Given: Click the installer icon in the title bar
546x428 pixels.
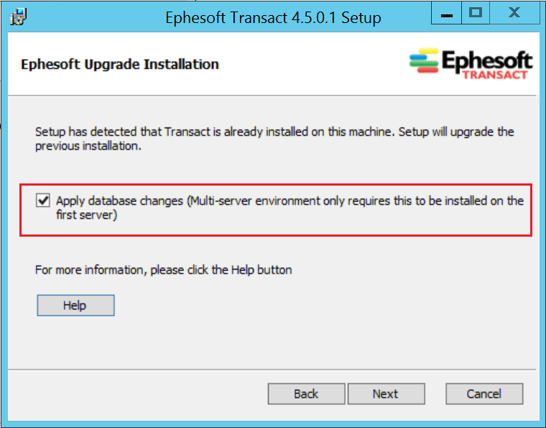Looking at the screenshot, I should [x=18, y=17].
